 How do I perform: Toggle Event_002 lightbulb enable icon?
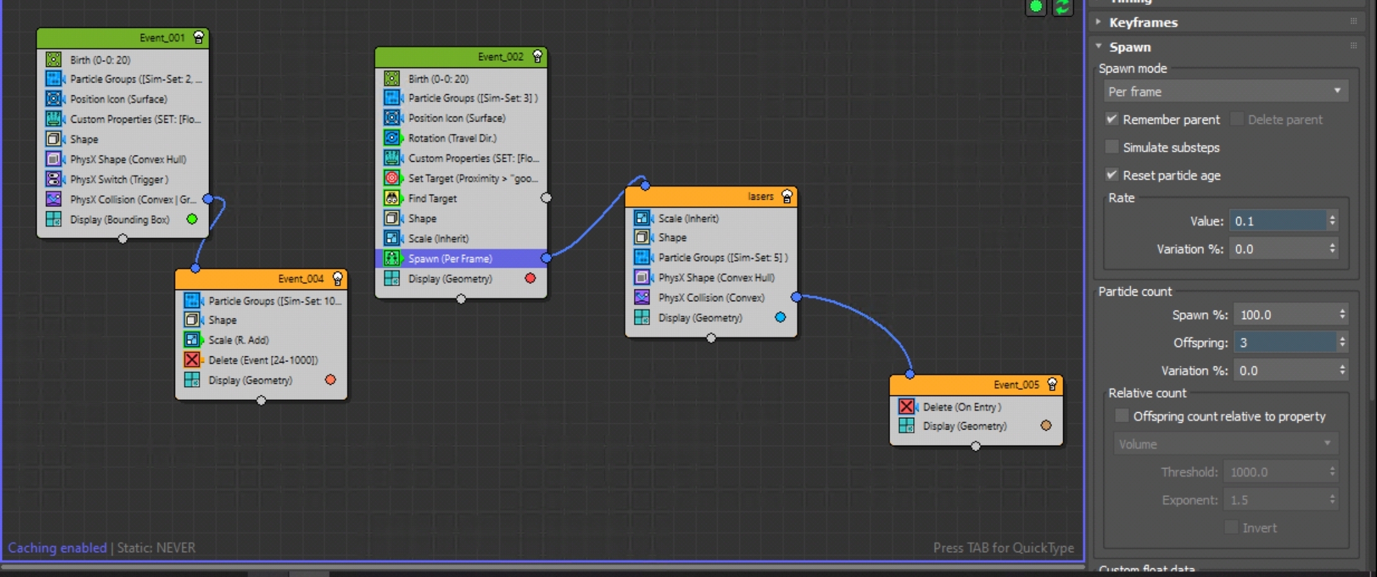click(537, 57)
